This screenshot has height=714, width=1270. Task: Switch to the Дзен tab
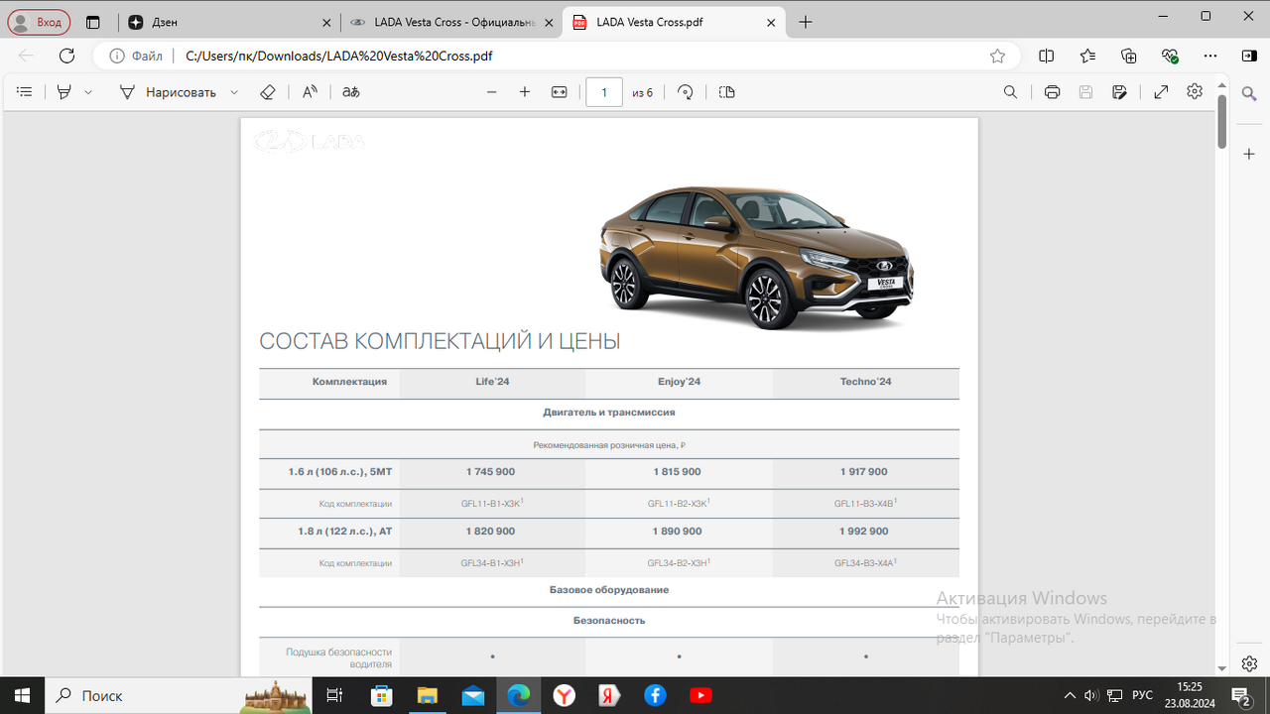coord(228,22)
